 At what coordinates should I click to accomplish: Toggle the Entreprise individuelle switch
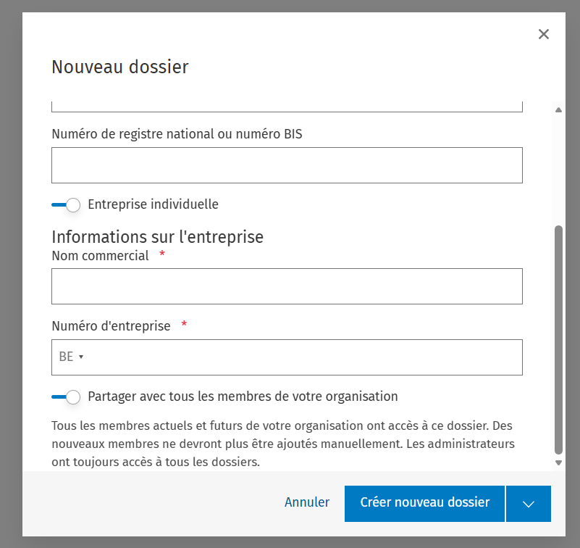click(x=66, y=204)
